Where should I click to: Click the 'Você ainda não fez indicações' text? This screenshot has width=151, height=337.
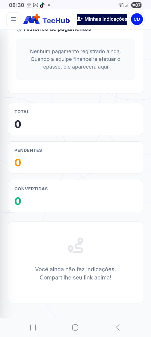coord(75,269)
